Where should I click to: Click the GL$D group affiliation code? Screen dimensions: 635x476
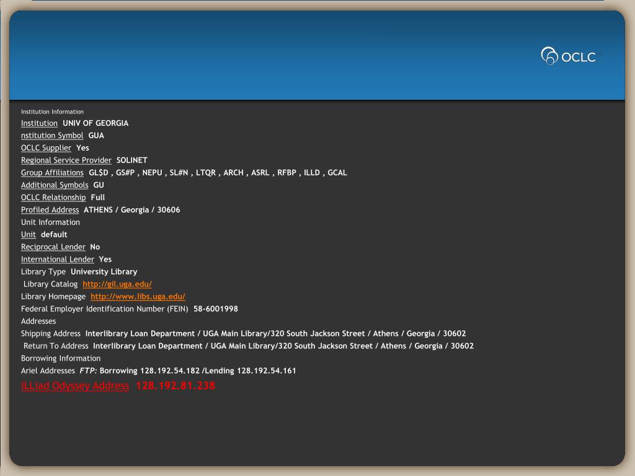[99, 173]
